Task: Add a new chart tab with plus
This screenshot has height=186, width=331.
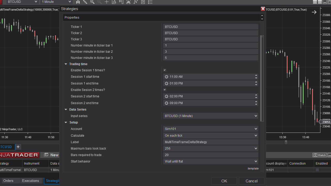Action: click(18, 147)
